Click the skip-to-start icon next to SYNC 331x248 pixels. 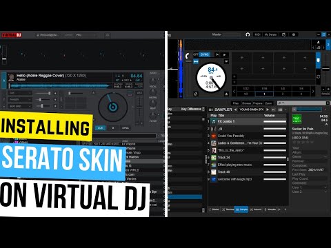click(x=217, y=54)
